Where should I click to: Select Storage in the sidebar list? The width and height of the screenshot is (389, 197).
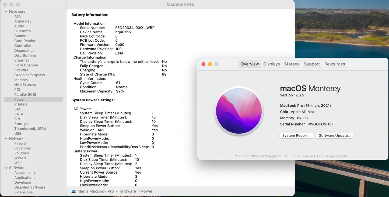(x=21, y=124)
